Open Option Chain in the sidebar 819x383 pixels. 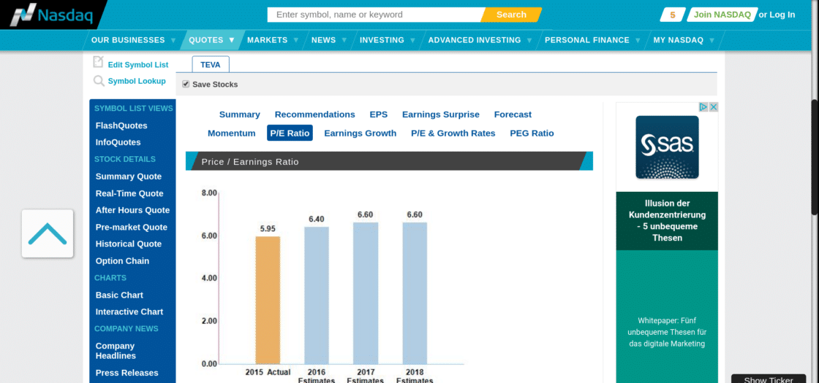coord(122,261)
